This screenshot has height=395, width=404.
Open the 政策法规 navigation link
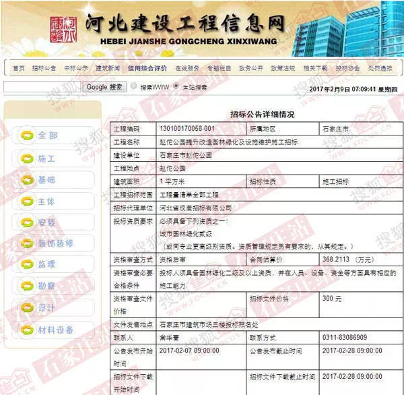click(283, 68)
